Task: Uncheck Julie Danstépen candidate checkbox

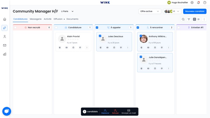Action: tap(141, 57)
